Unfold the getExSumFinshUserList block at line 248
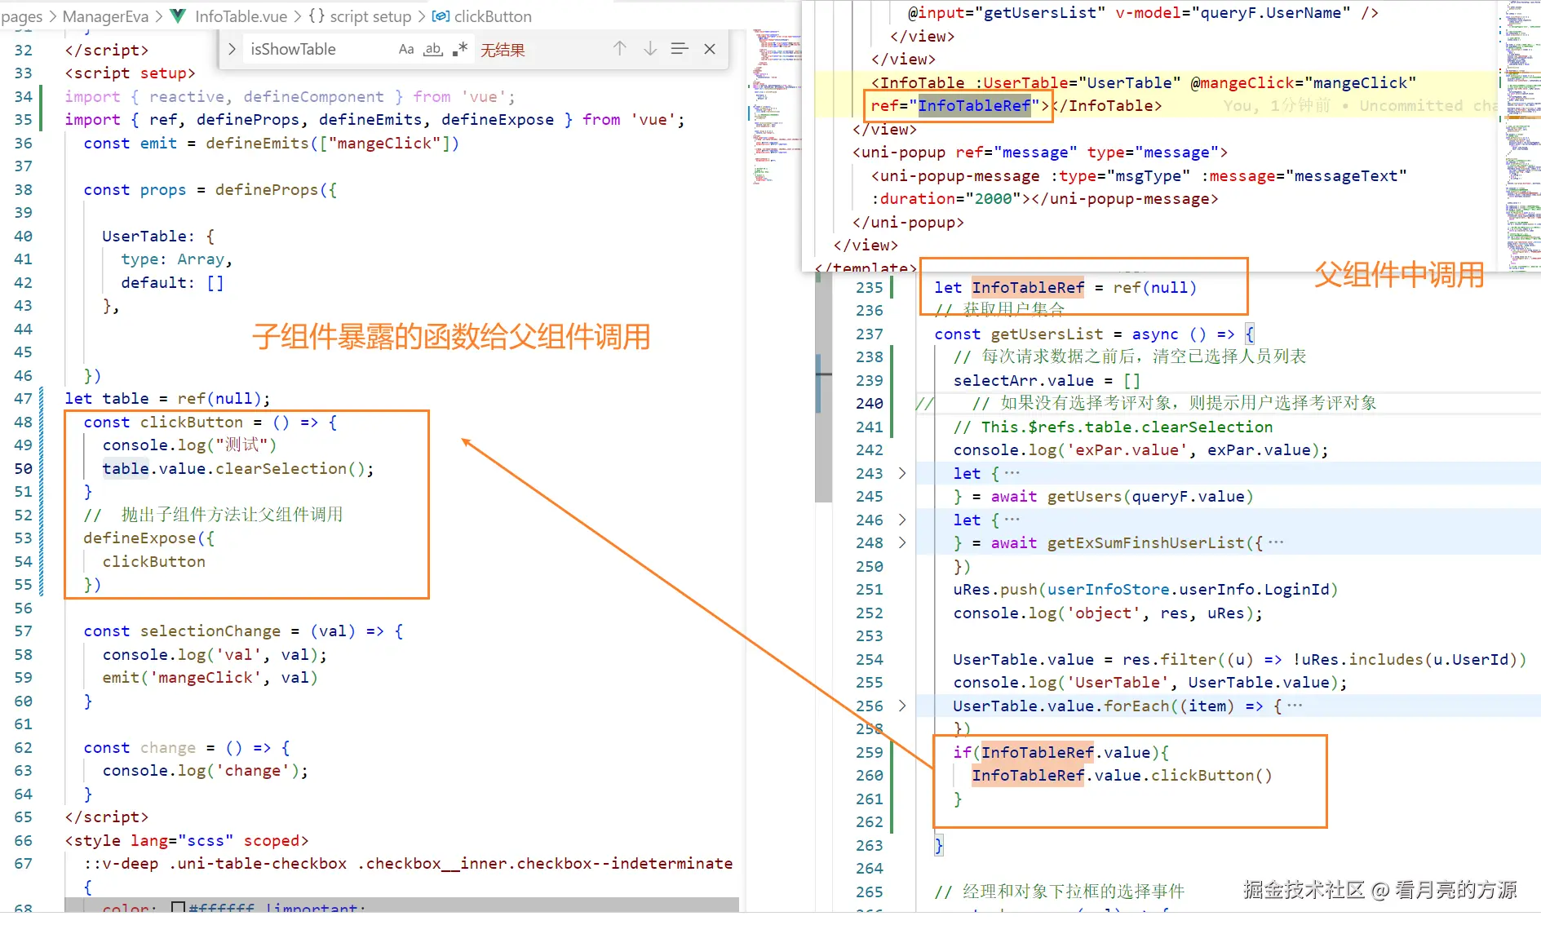 pyautogui.click(x=901, y=542)
